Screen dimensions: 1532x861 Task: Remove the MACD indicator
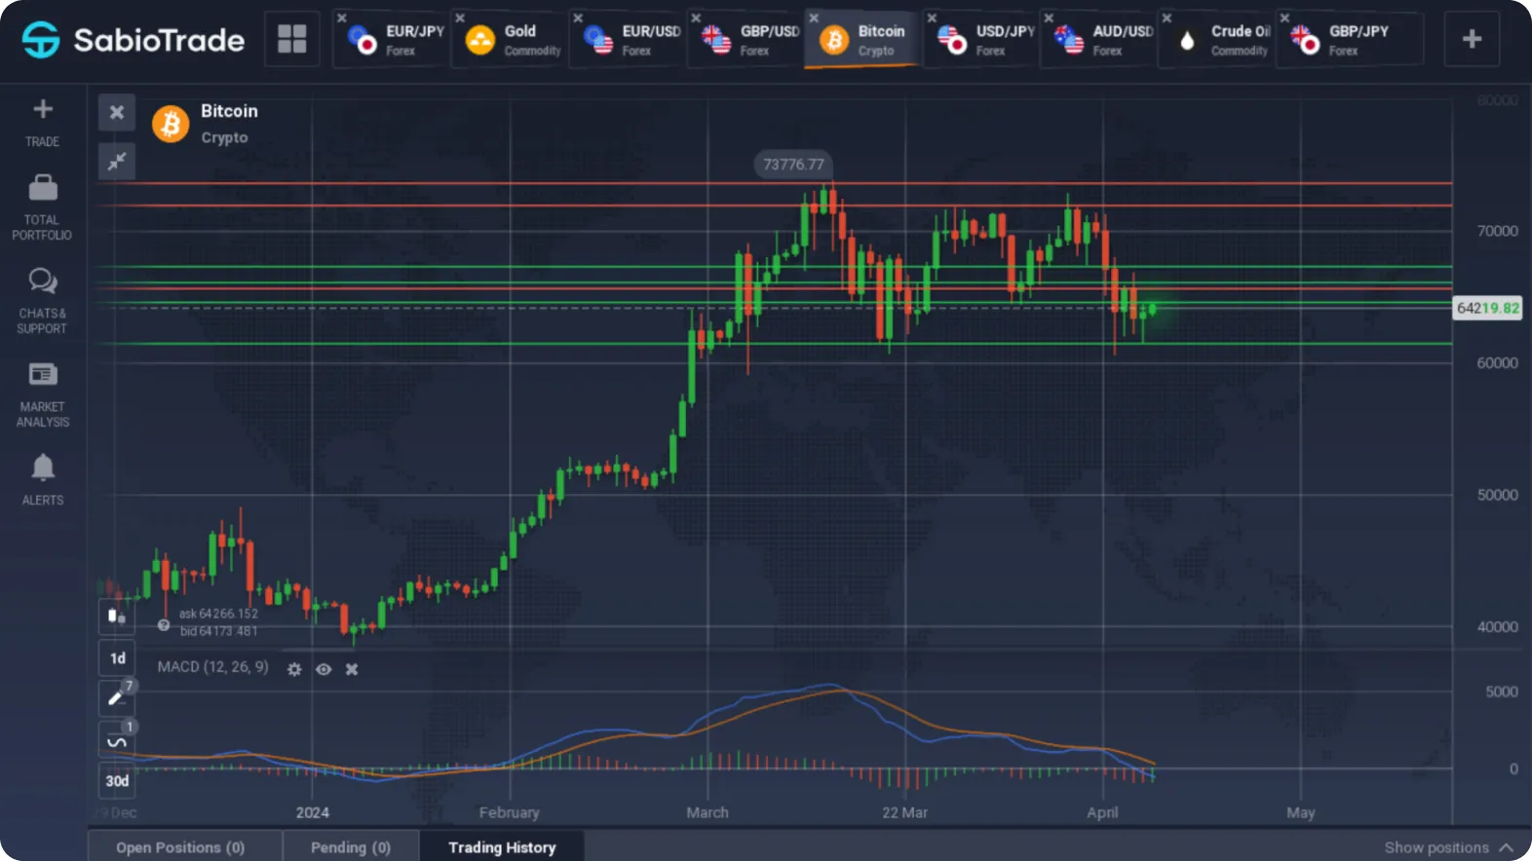[x=352, y=669]
